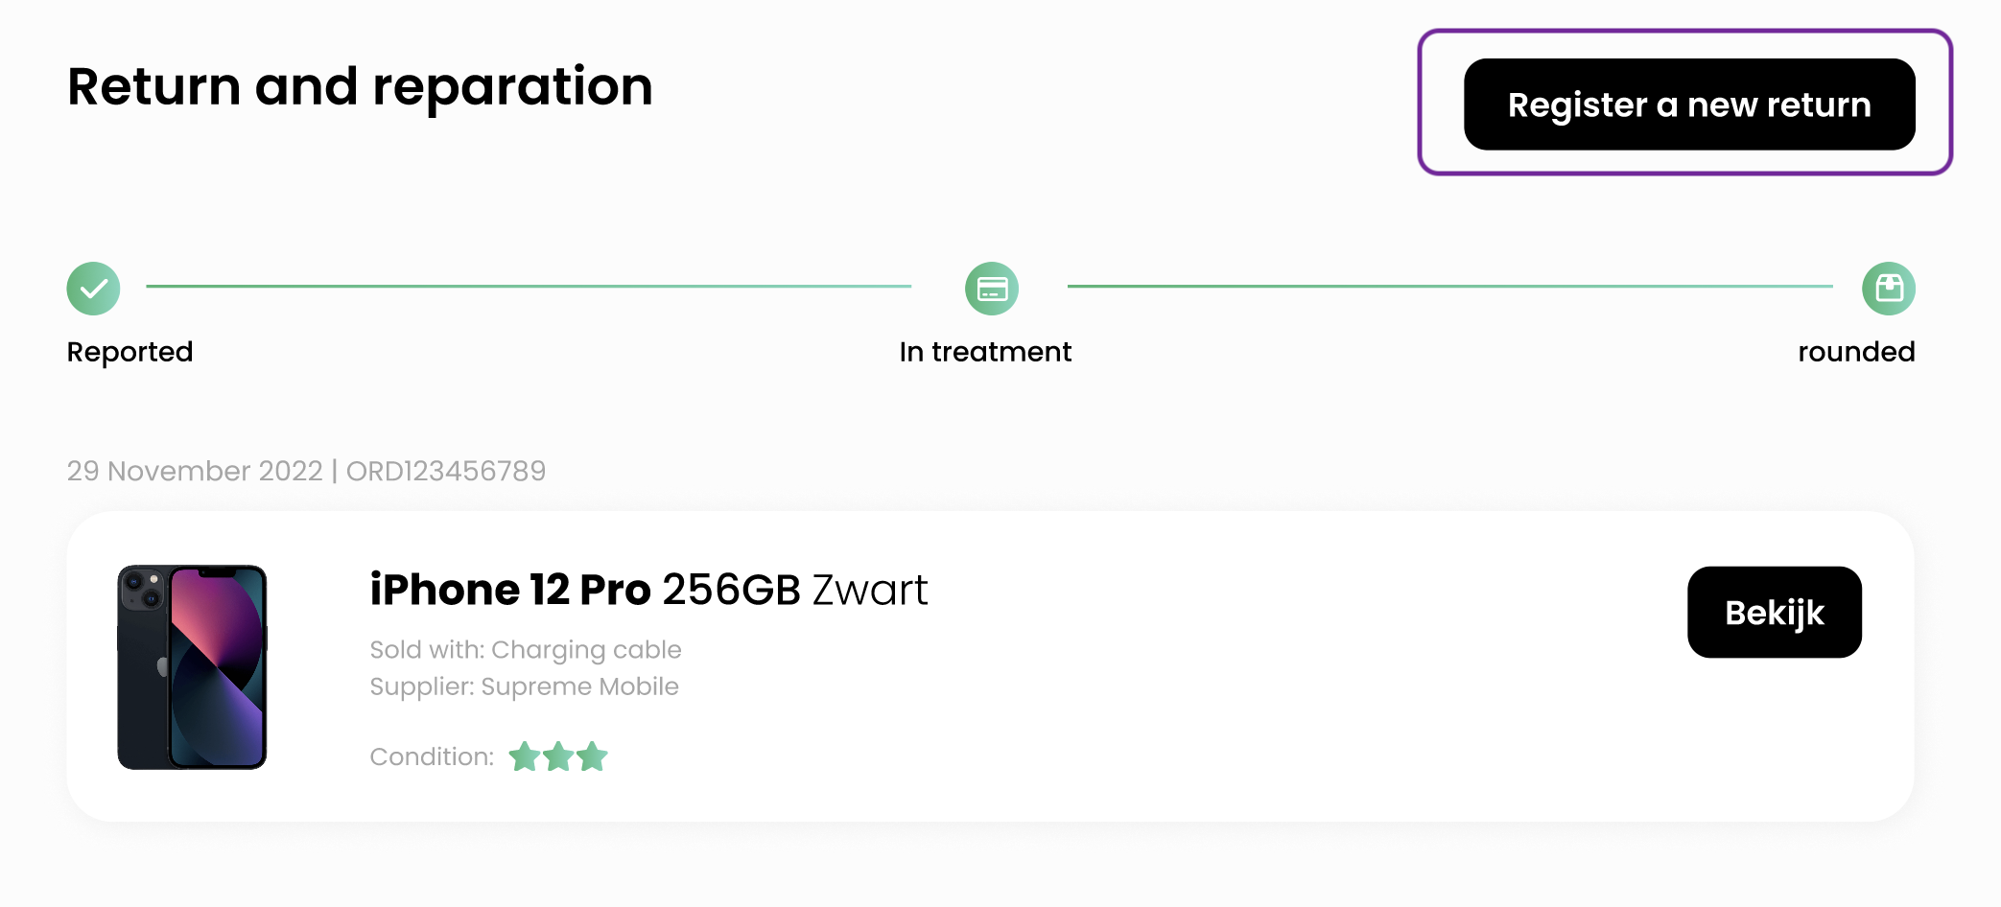This screenshot has width=2001, height=907.
Task: Click the iPhone 12 Pro 256GB Zwart title
Action: (x=648, y=590)
